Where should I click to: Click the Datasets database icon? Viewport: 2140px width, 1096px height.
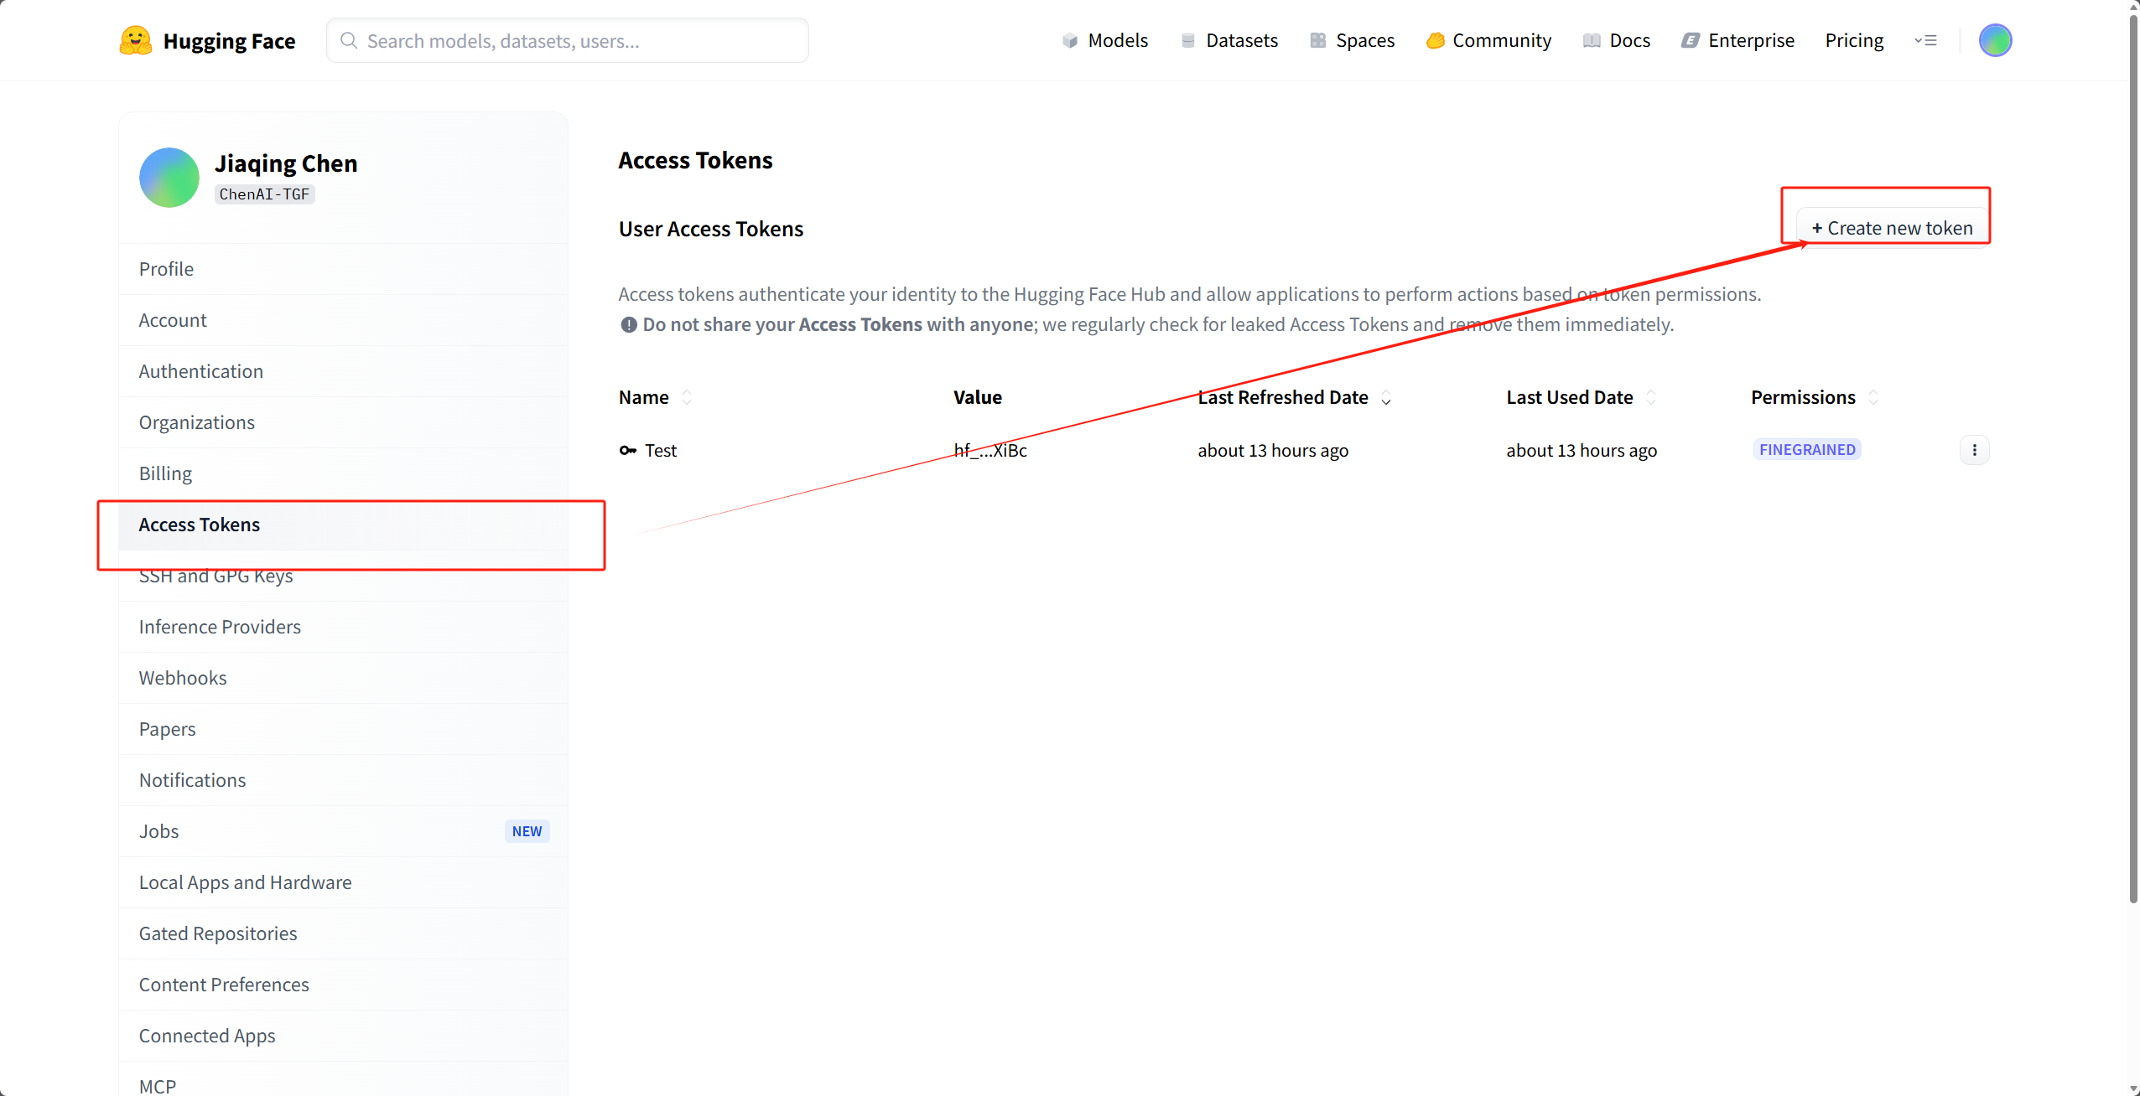tap(1187, 40)
